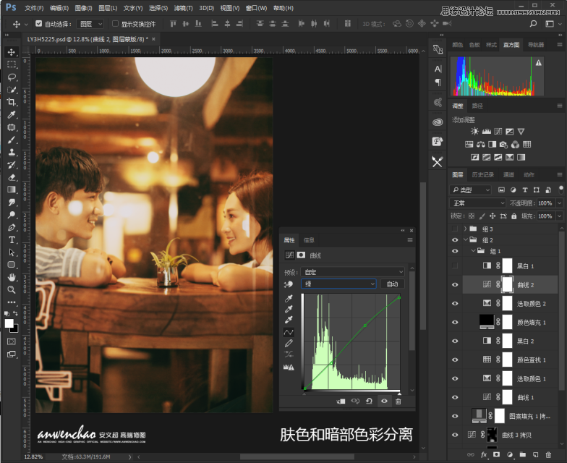Click the green curve midpoint control point
This screenshot has width=567, height=463.
[364, 326]
